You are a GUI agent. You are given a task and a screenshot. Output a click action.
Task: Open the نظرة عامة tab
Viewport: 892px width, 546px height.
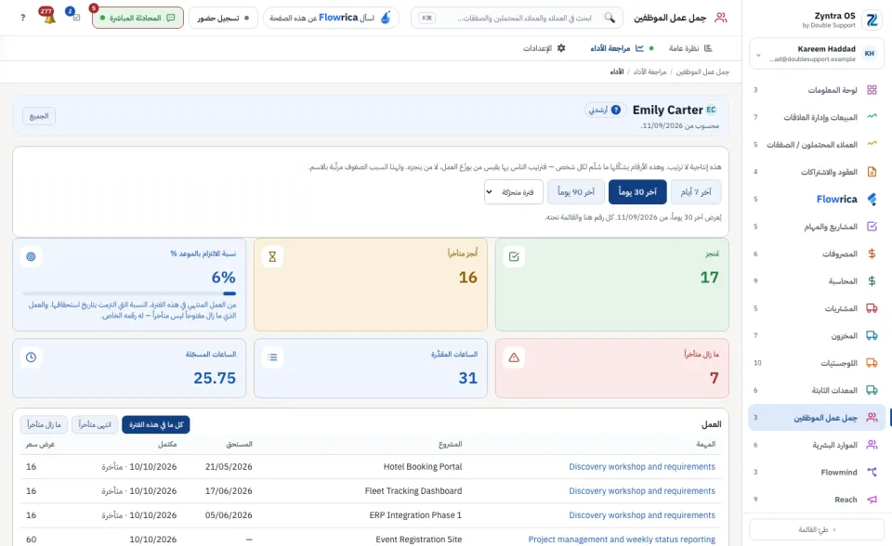pos(690,48)
